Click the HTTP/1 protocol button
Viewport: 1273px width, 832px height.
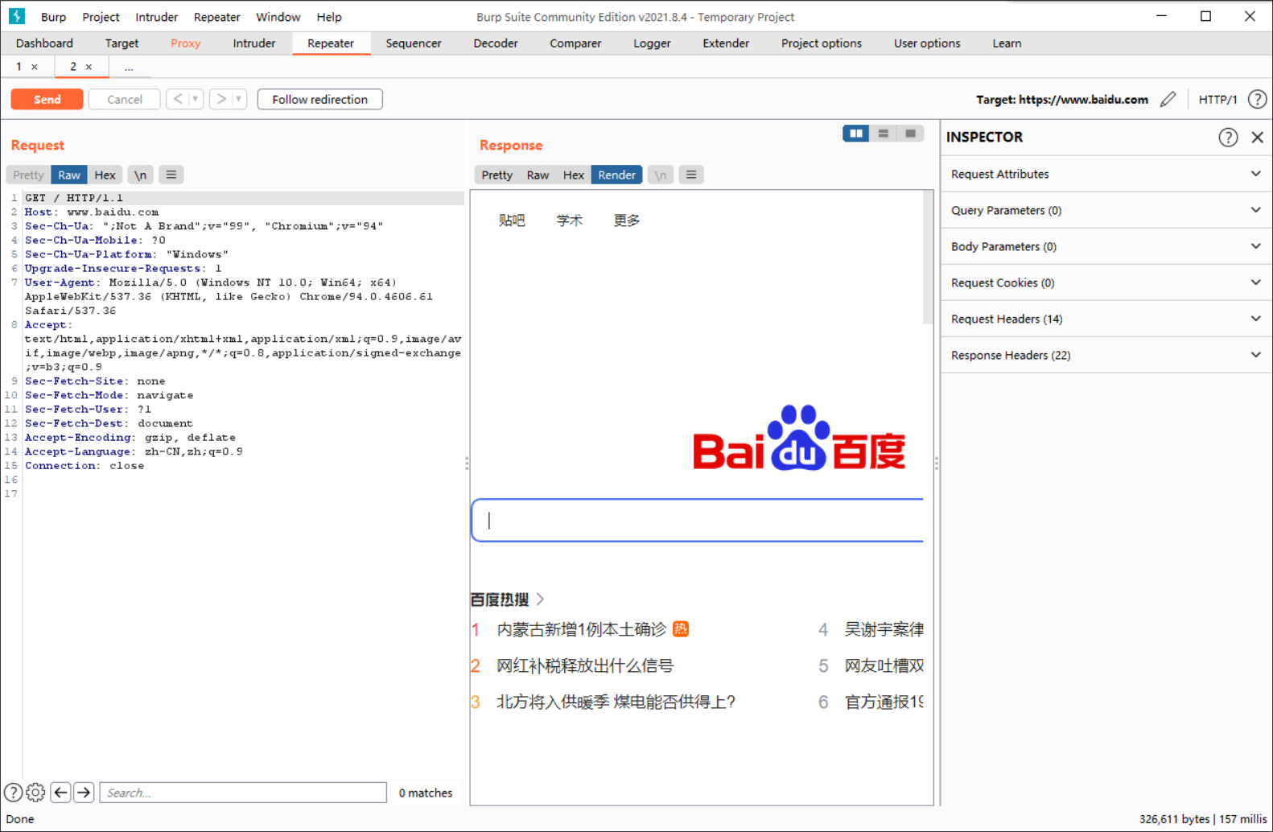point(1217,99)
